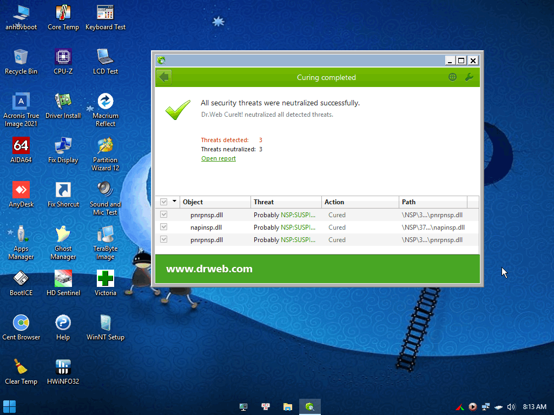Open File Explorer from the taskbar
The height and width of the screenshot is (415, 554).
click(288, 407)
